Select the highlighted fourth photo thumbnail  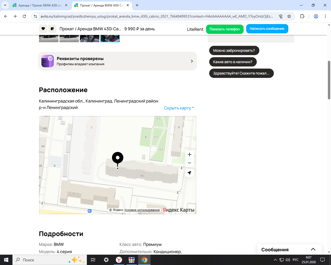(x=110, y=38)
